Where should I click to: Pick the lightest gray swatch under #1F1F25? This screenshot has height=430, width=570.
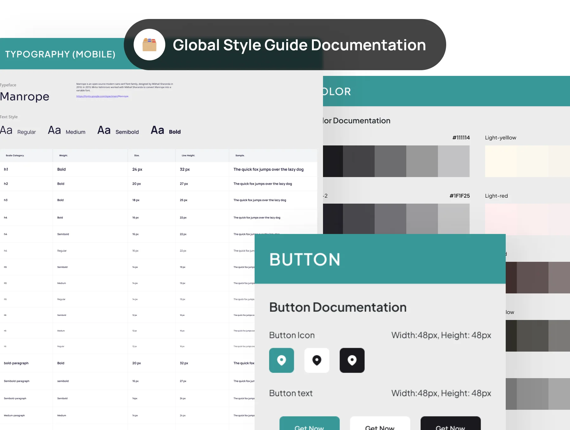pos(454,219)
